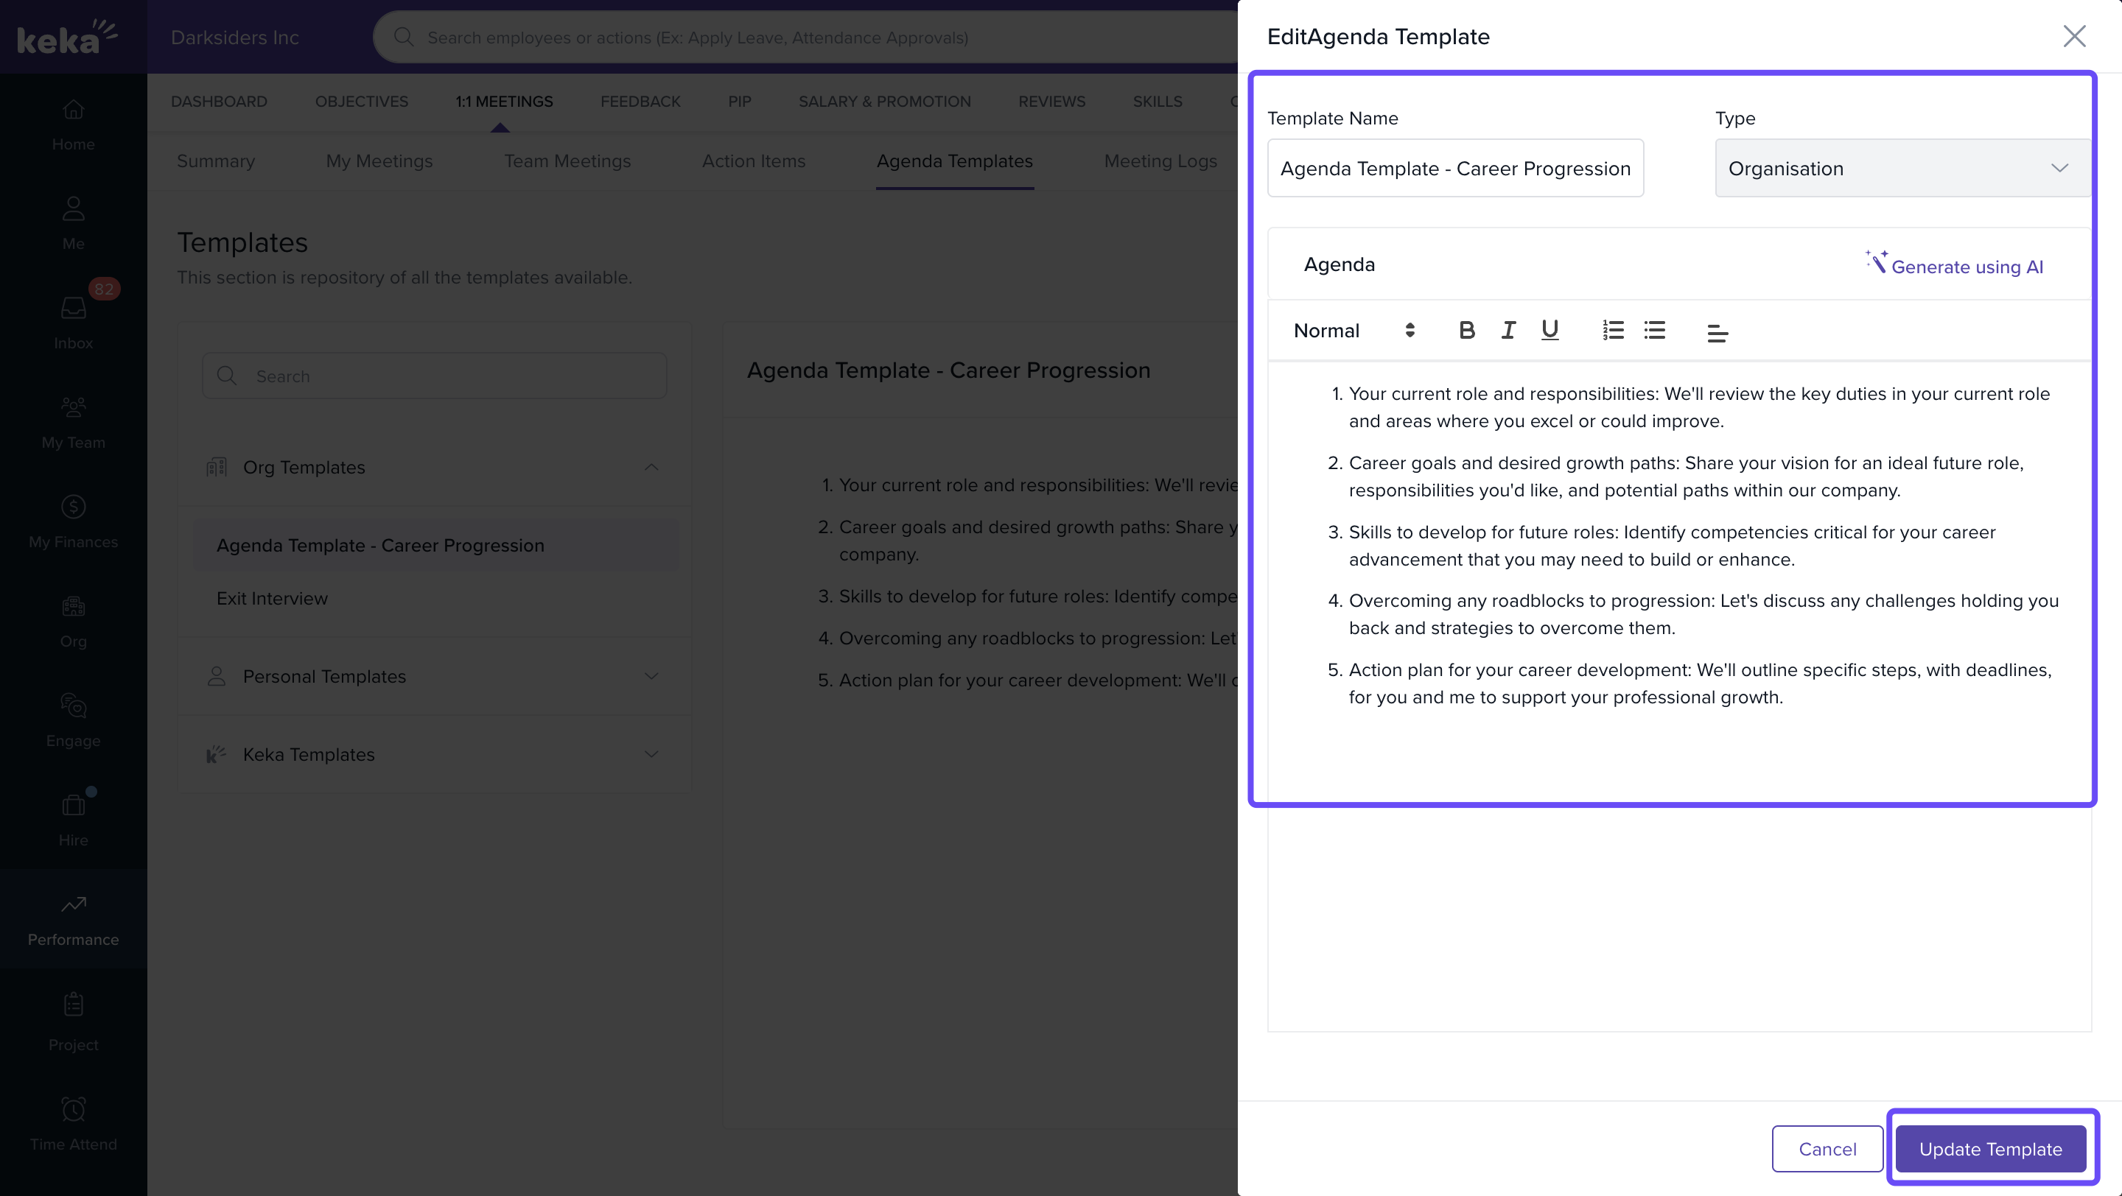Screen dimensions: 2122x1196
Task: Apply numbered list formatting
Action: [x=1613, y=330]
